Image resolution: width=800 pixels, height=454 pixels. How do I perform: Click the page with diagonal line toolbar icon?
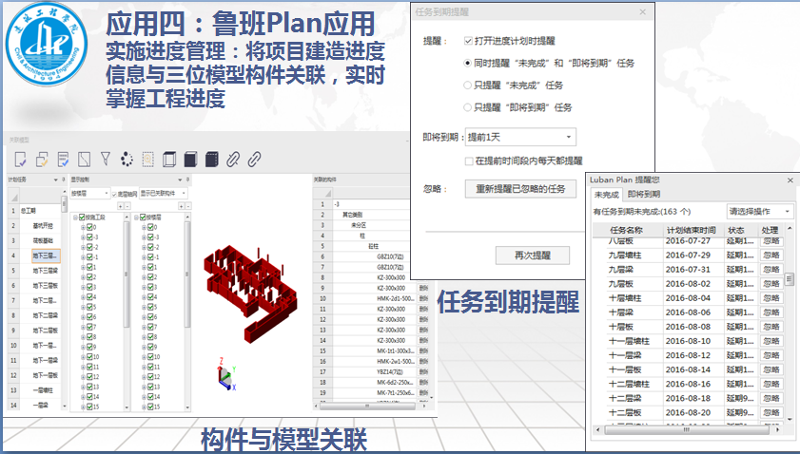click(x=84, y=160)
